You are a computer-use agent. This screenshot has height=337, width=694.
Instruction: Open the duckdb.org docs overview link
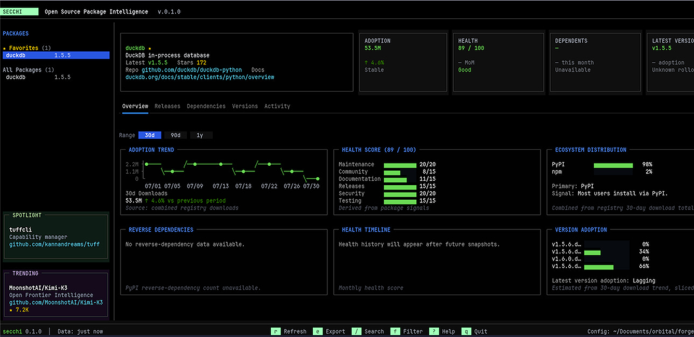coord(200,78)
